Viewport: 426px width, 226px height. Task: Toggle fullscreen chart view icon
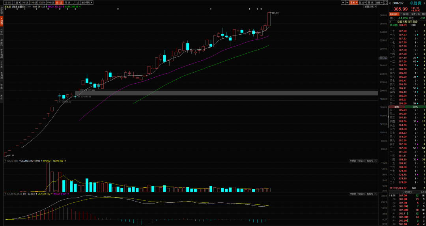(385, 2)
